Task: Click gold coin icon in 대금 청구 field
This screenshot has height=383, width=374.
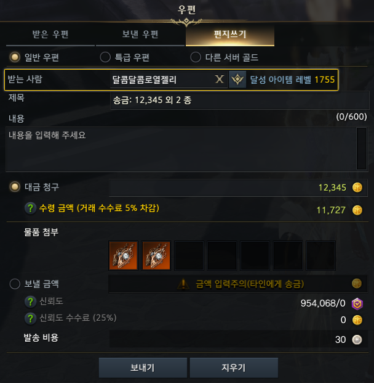Action: [x=357, y=187]
